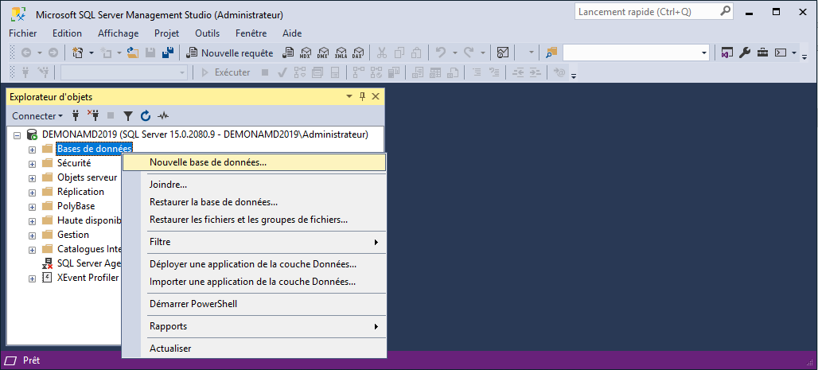
Task: Select the XEvent Profiler tree item
Action: pyautogui.click(x=88, y=278)
